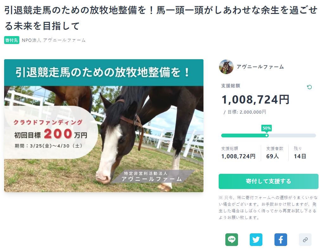Viewport: 322px width, 252px height.
Task: Share this project on Twitter
Action: (256, 240)
